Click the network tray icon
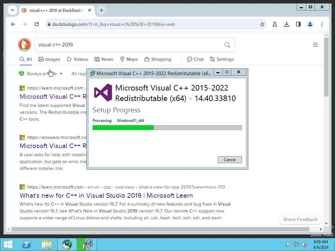 tap(296, 244)
